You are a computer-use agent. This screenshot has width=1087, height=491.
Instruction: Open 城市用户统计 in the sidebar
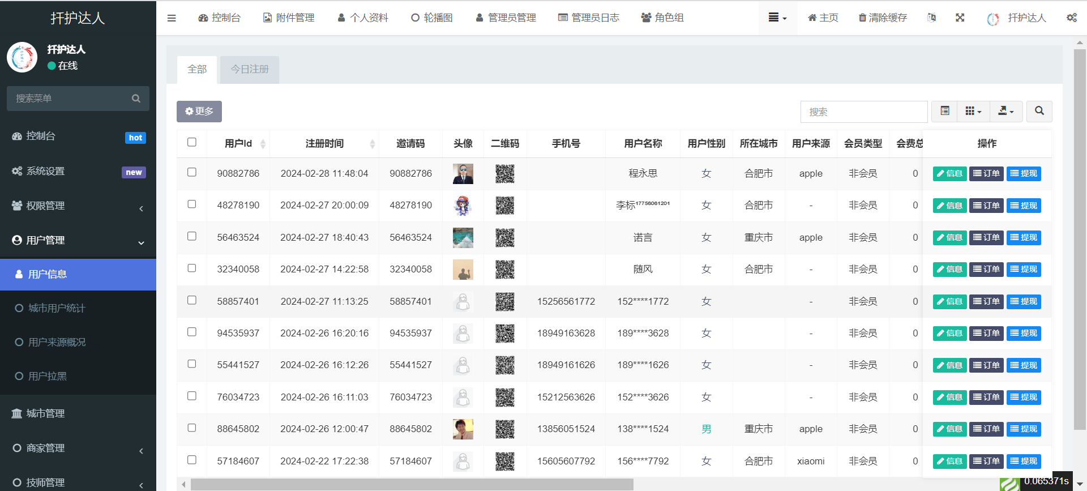[57, 308]
